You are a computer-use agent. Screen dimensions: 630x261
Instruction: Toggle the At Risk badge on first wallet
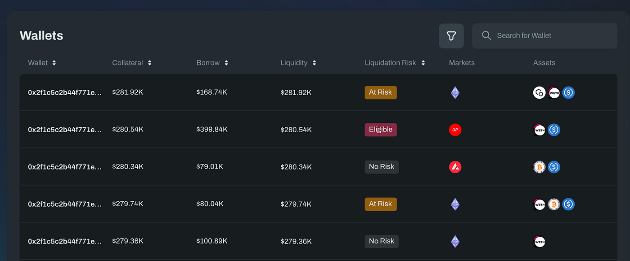point(381,92)
